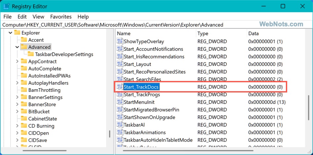This screenshot has height=155, width=313.
Task: Select the CD Burning key label
Action: [41, 126]
